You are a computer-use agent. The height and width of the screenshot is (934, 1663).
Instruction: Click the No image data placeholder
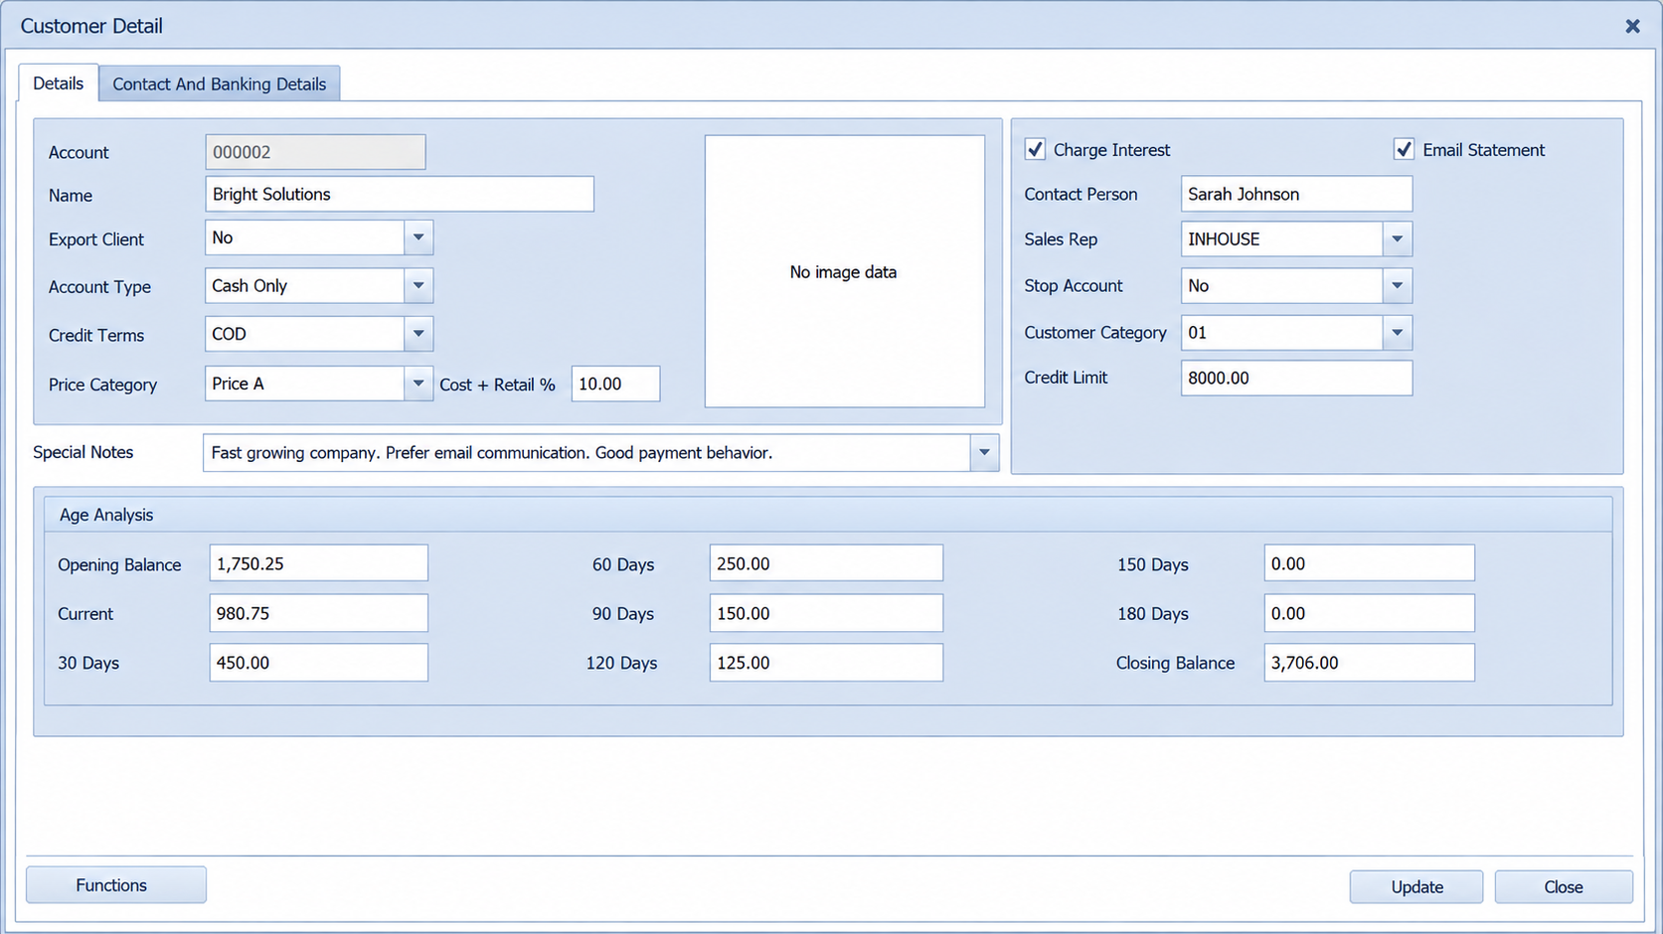844,271
